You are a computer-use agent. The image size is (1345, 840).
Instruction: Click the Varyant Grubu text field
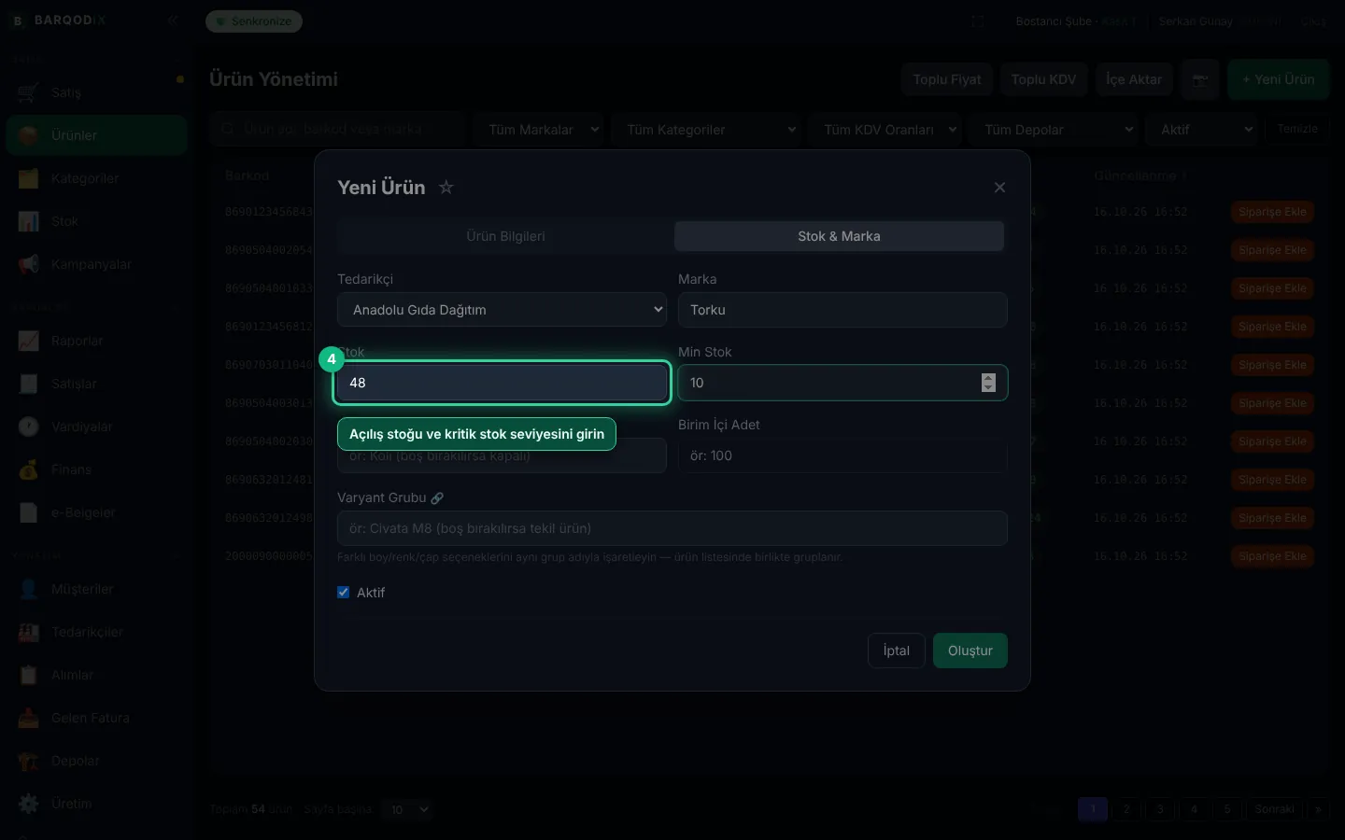click(672, 528)
